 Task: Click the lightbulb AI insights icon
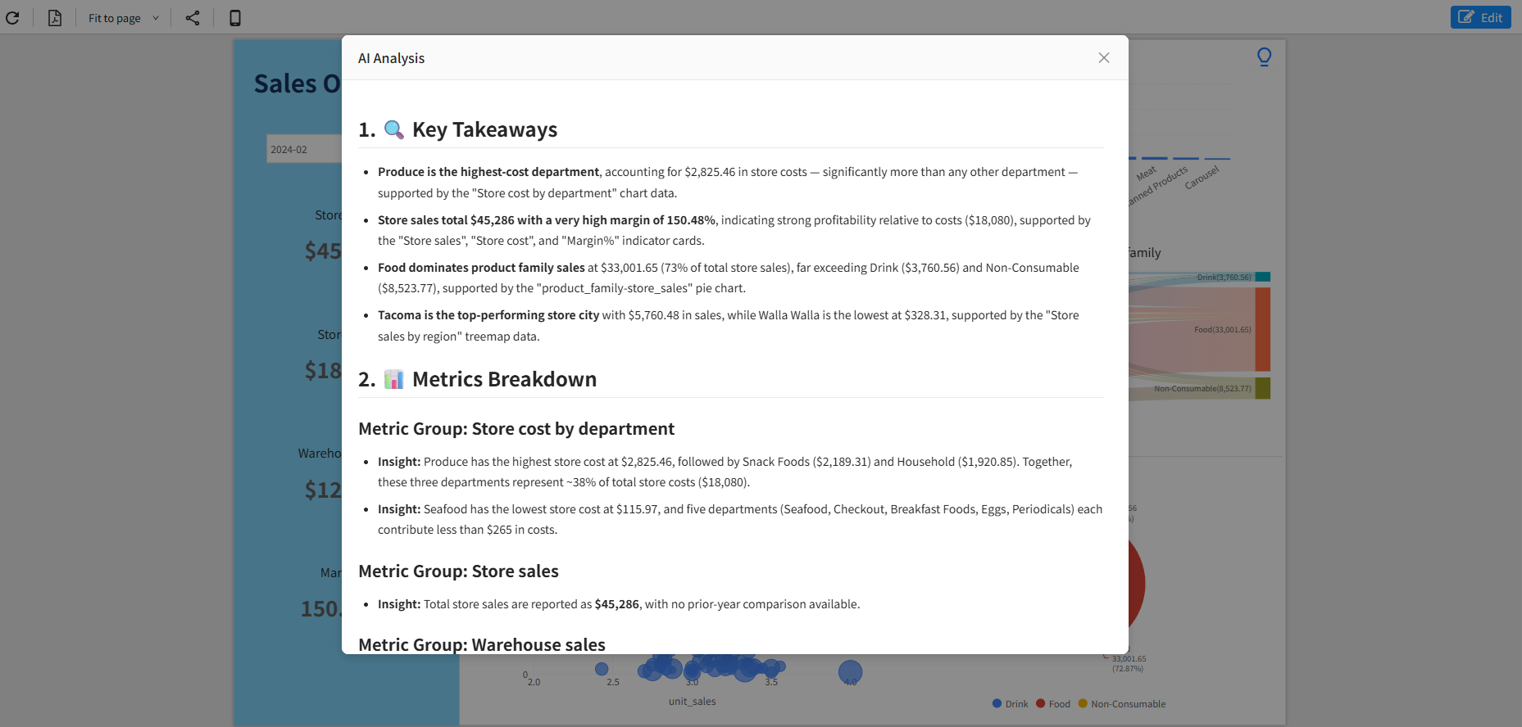(1264, 56)
